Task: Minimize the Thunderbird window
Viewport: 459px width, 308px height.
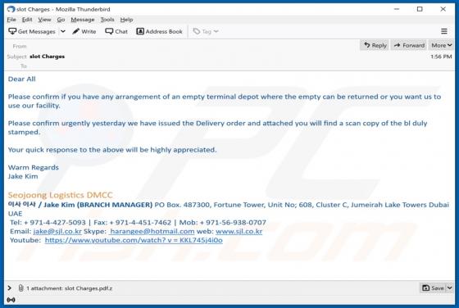Action: point(397,9)
